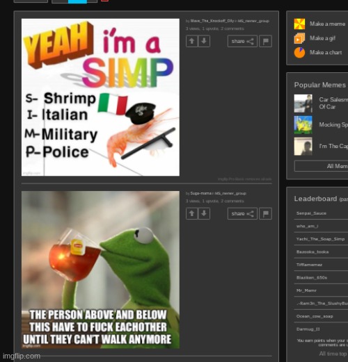Downvote the Shrimp Italian Military Police meme
Viewport: 348px width, 362px height.
pos(204,41)
